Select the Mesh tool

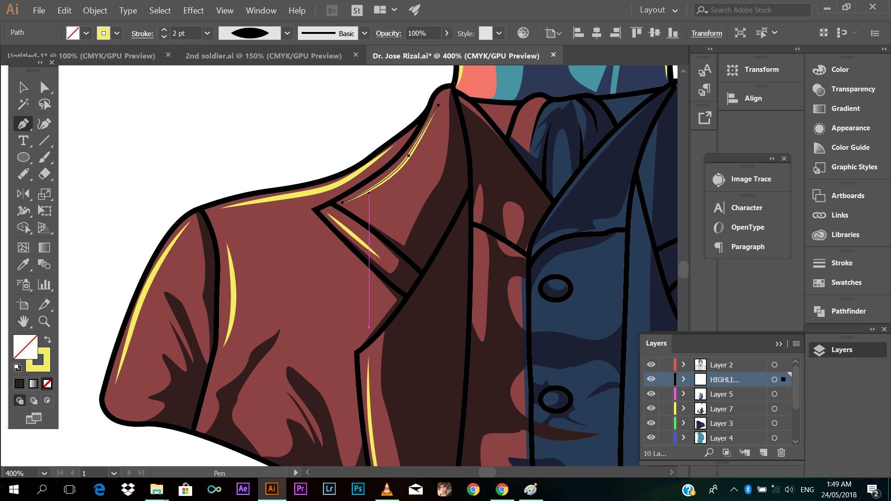coord(23,248)
